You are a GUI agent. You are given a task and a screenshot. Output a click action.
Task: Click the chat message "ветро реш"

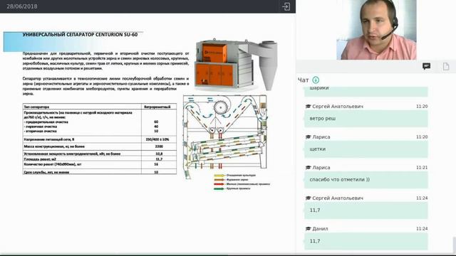366,119
